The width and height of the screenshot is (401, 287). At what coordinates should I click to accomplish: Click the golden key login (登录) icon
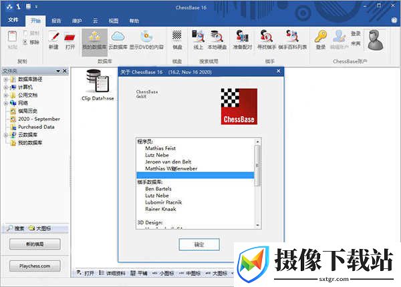321,40
